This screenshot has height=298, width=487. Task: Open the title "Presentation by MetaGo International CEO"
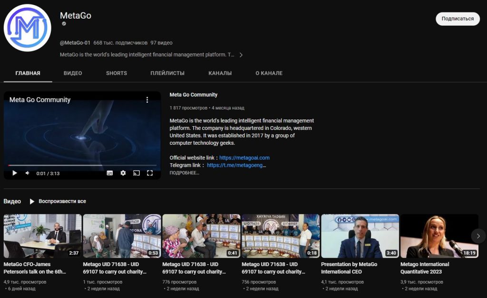coord(349,268)
